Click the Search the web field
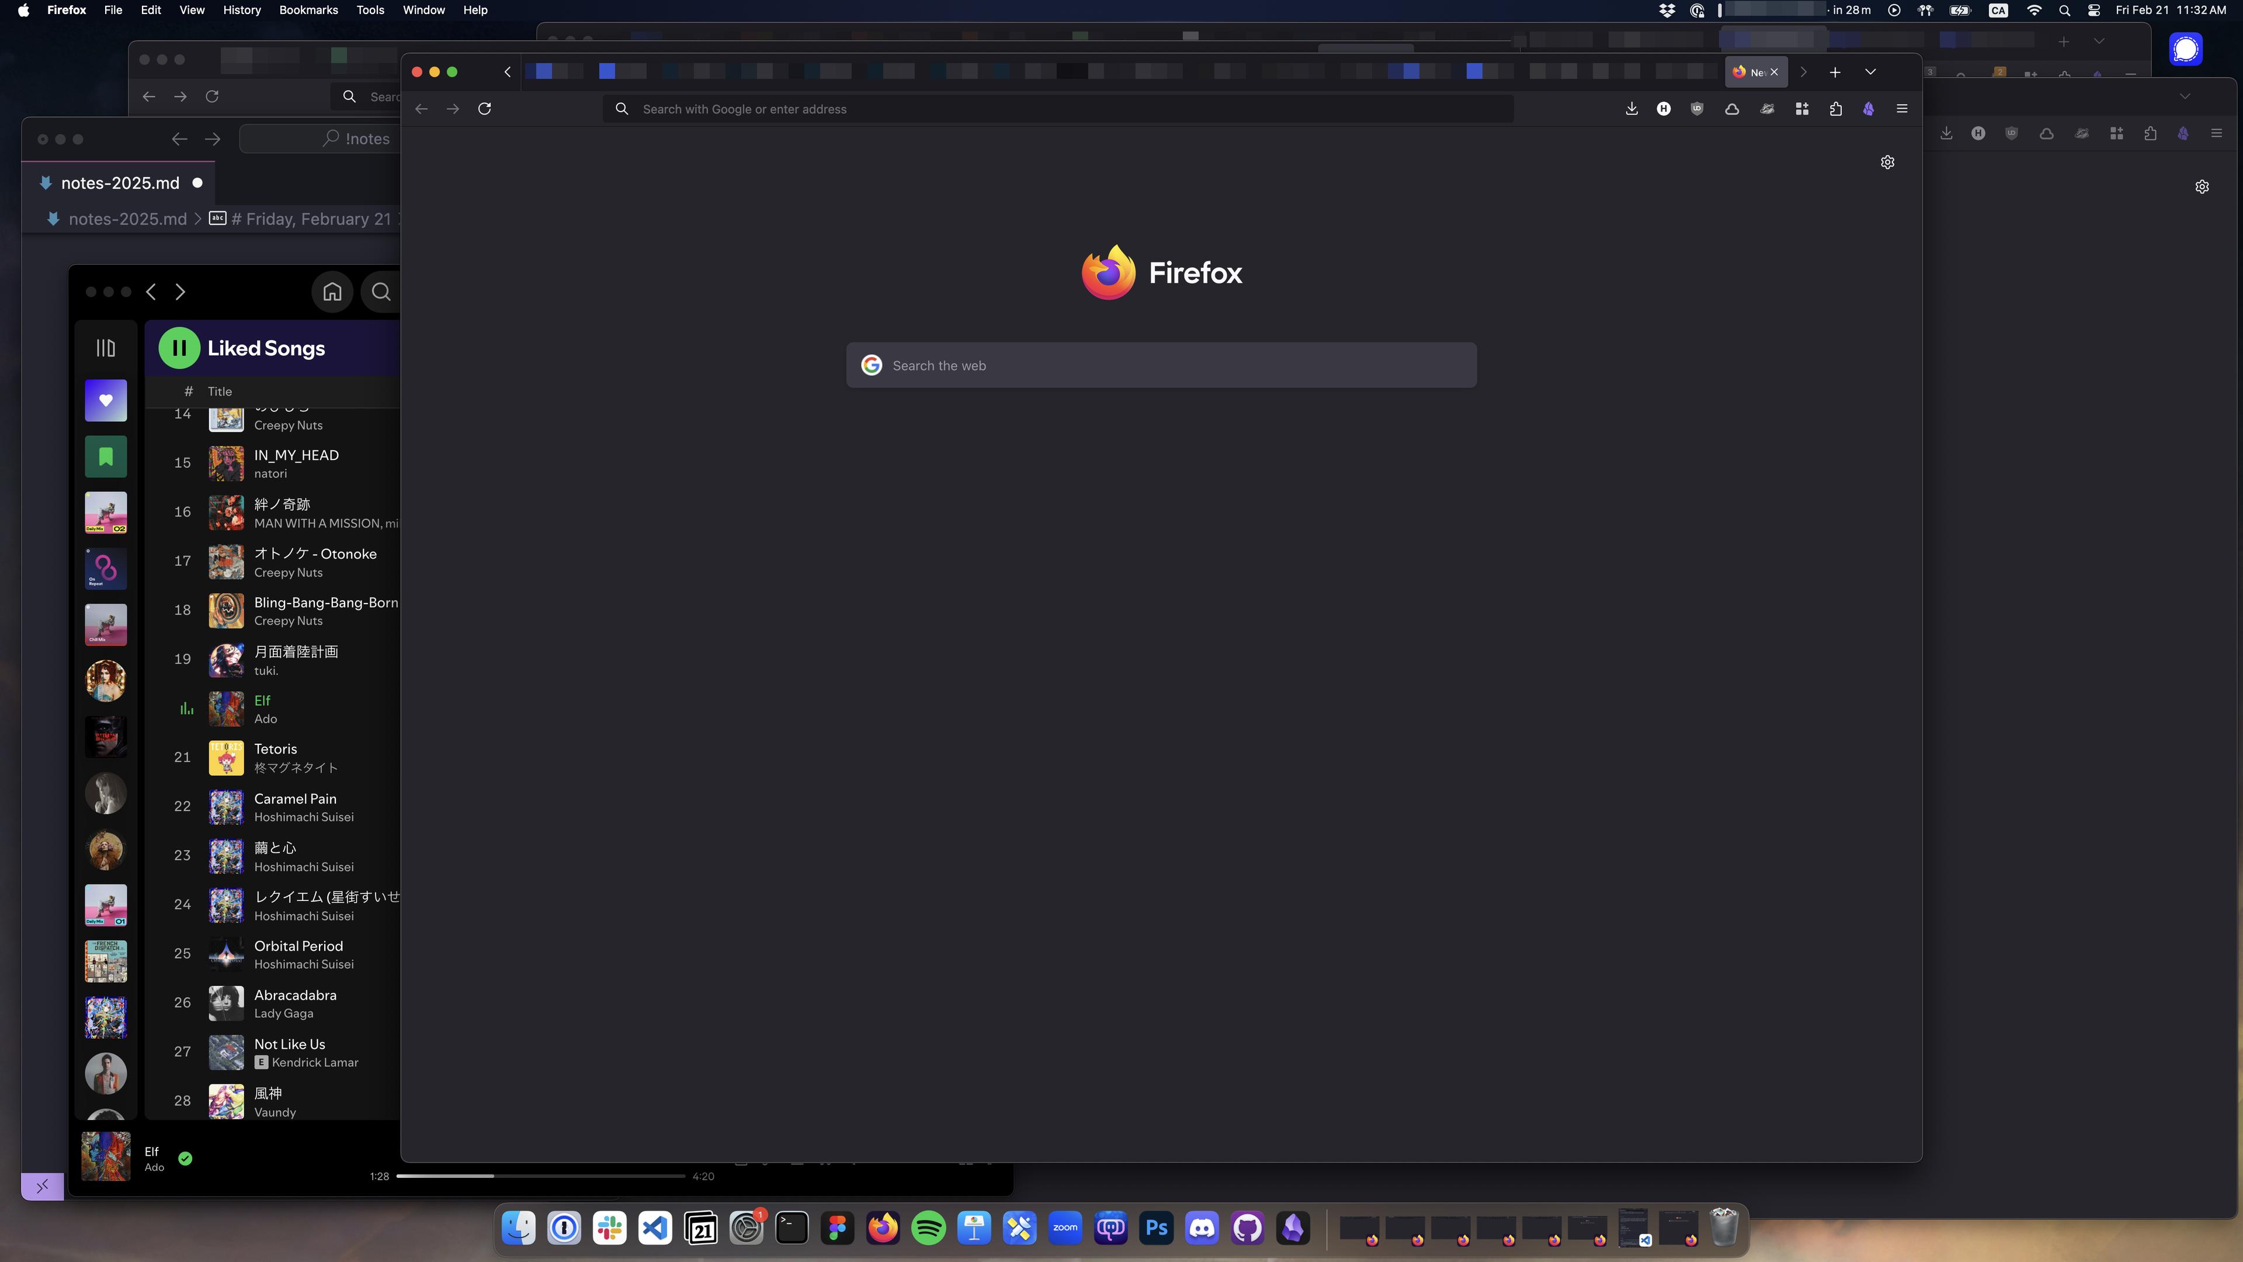This screenshot has height=1262, width=2243. [1161, 366]
